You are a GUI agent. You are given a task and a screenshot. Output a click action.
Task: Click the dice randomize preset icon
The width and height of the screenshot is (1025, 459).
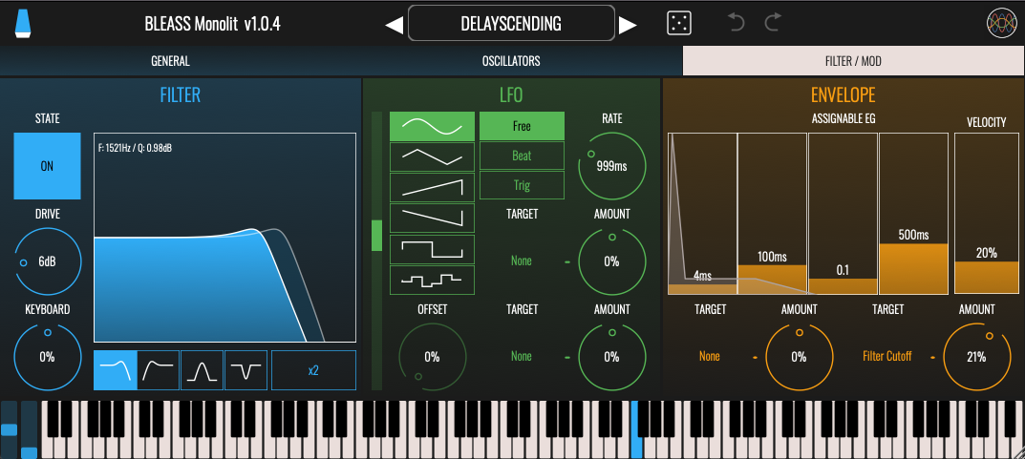678,24
